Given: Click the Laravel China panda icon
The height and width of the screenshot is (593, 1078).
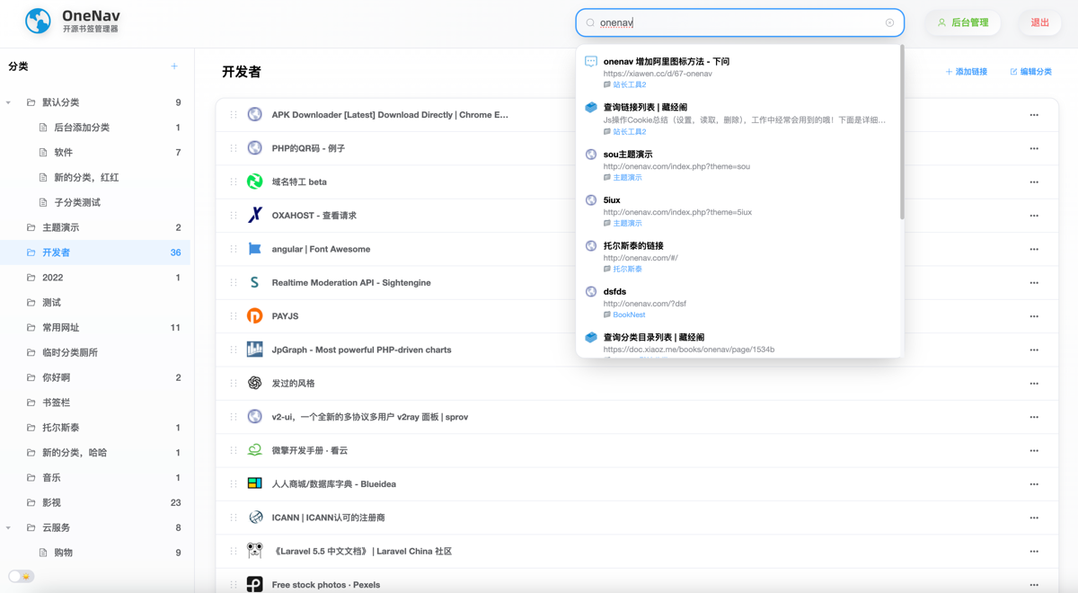Looking at the screenshot, I should point(255,551).
